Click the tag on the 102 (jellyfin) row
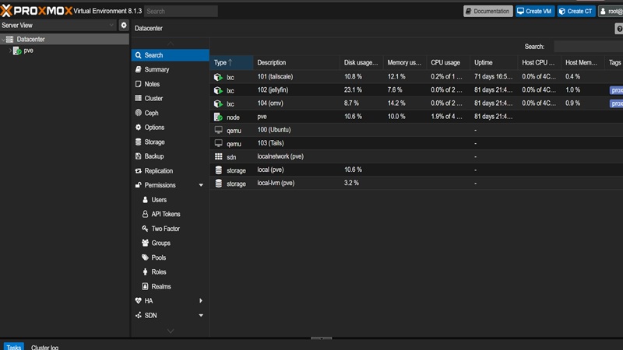Viewport: 623px width, 350px height. [617, 90]
